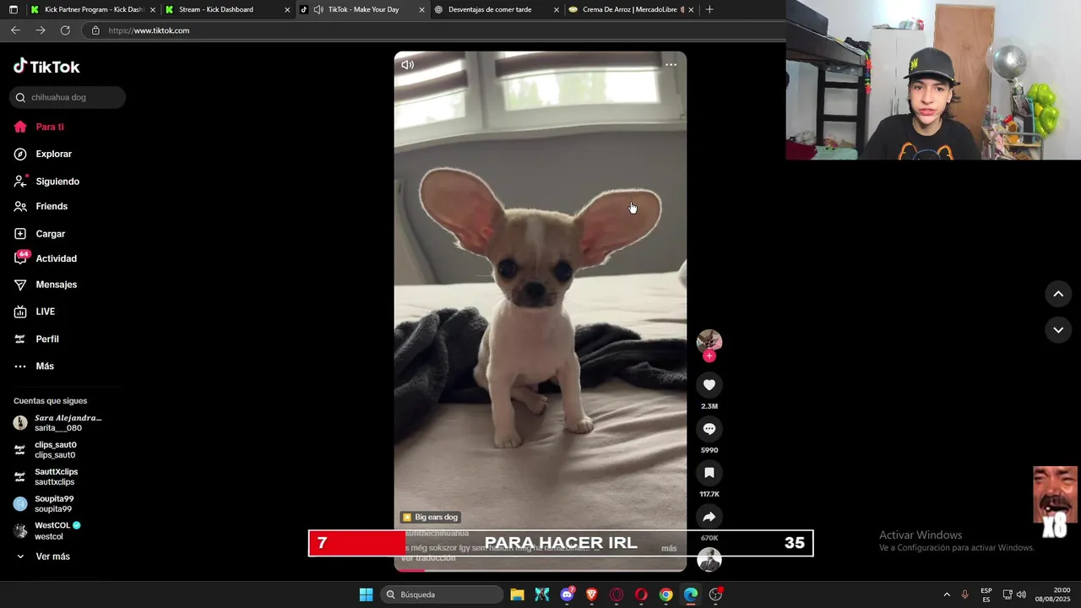Go forward in browser history
This screenshot has width=1081, height=608.
pyautogui.click(x=41, y=30)
